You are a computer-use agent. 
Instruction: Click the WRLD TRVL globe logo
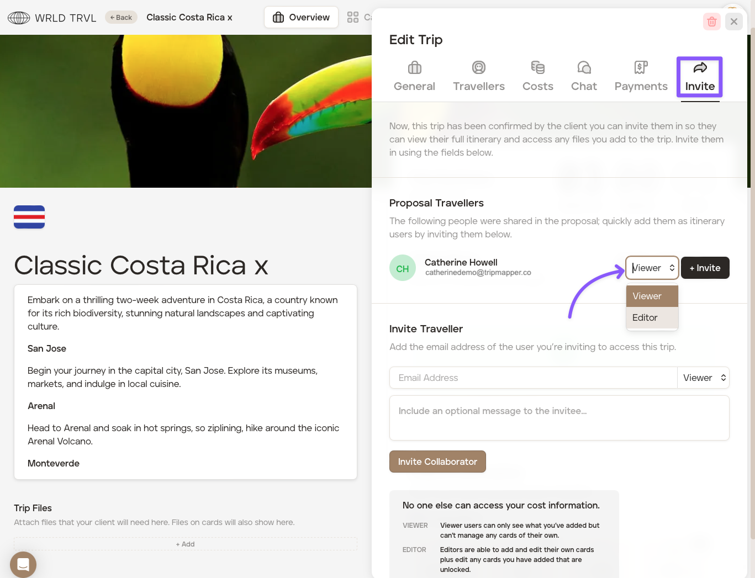(x=19, y=18)
